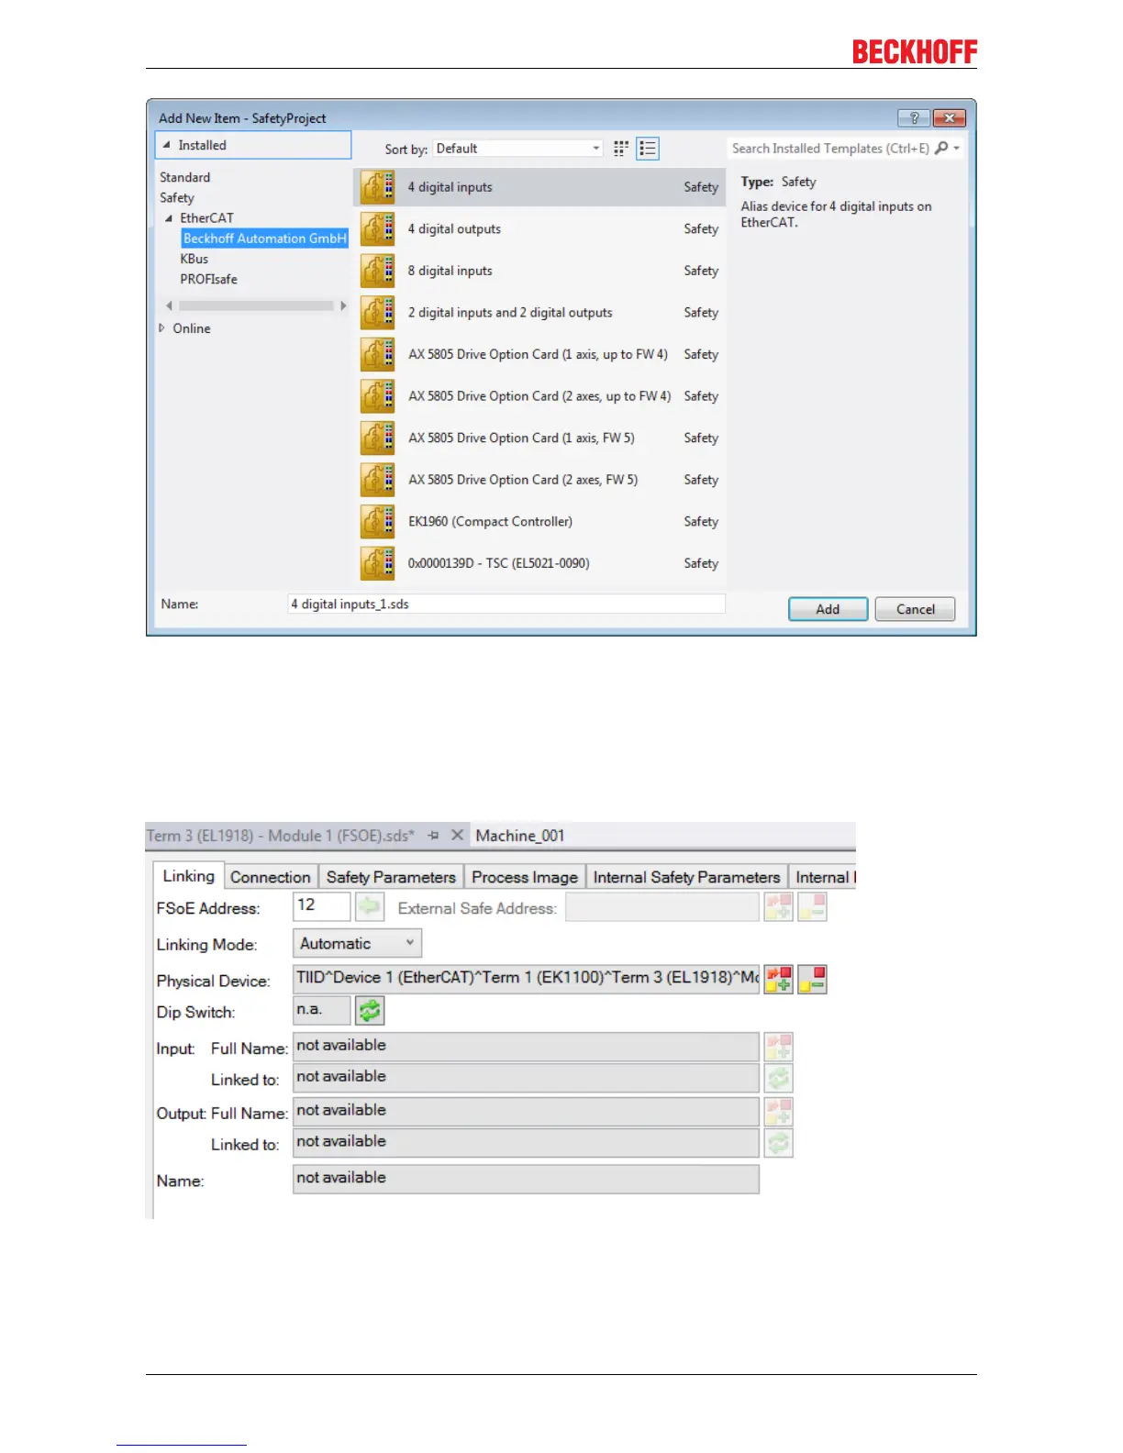Click icon of AX 5805 (2 axes, FW 5)
The height and width of the screenshot is (1453, 1123).
(377, 480)
